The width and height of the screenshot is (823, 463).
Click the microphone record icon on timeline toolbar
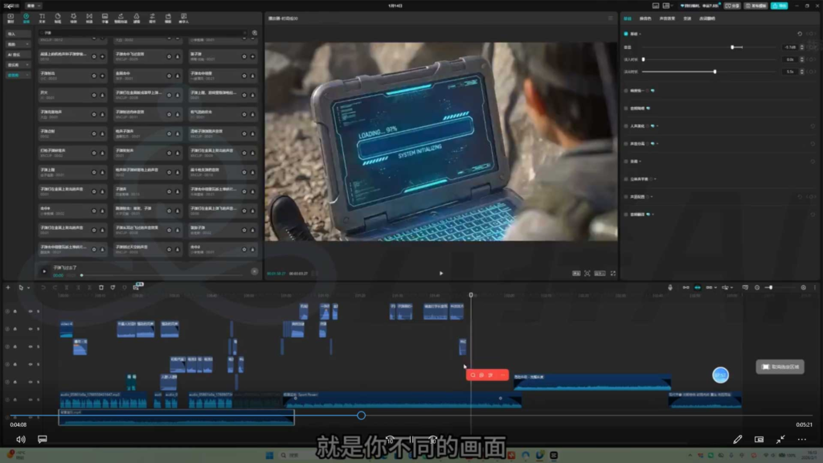tap(670, 287)
